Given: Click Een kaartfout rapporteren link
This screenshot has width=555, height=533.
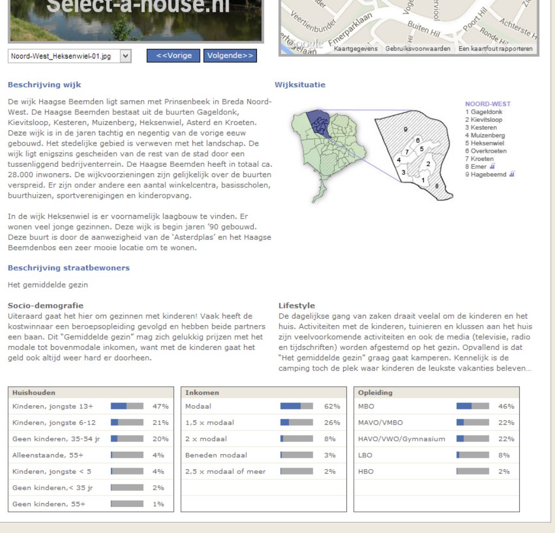Looking at the screenshot, I should (x=495, y=49).
